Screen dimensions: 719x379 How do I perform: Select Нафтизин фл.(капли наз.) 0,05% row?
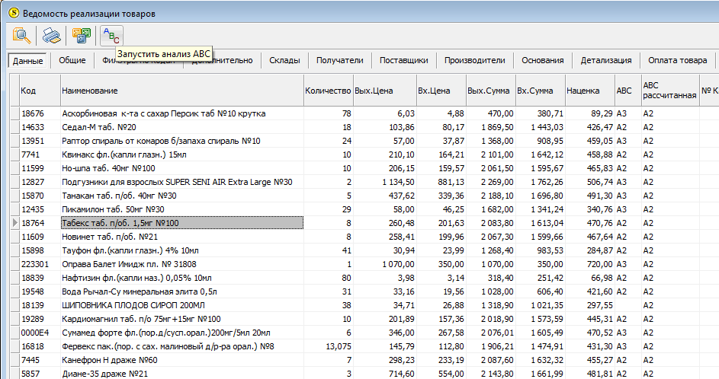pos(364,278)
